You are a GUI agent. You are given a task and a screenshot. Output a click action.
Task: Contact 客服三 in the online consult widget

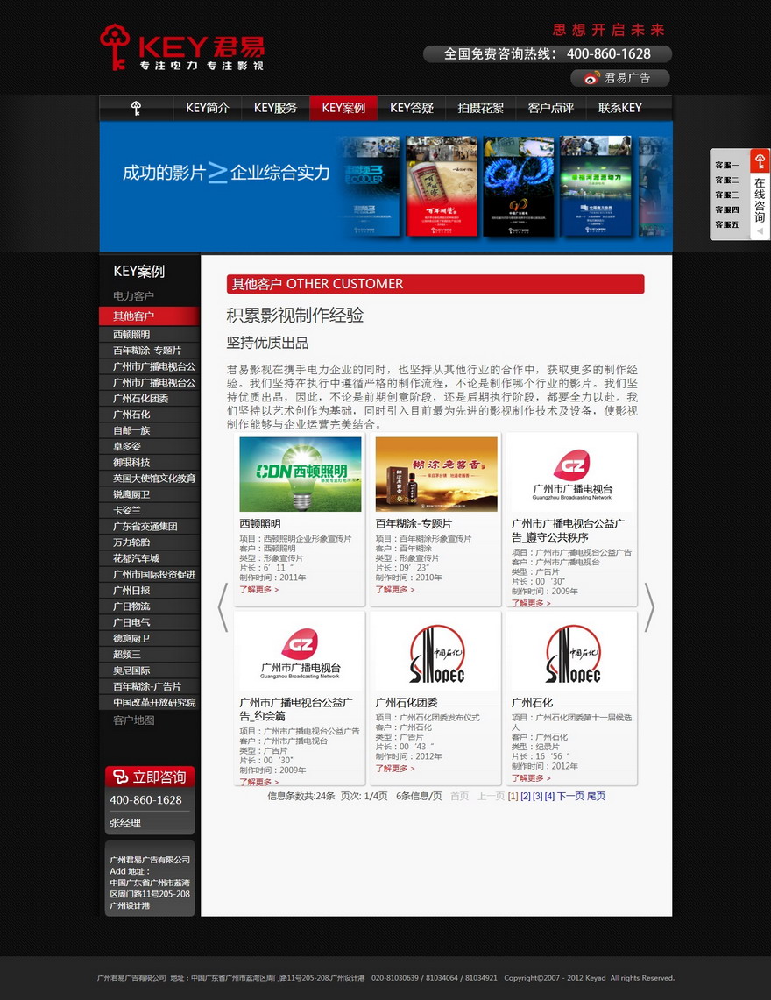click(727, 195)
